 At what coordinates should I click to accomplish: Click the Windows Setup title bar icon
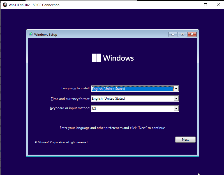[31, 34]
